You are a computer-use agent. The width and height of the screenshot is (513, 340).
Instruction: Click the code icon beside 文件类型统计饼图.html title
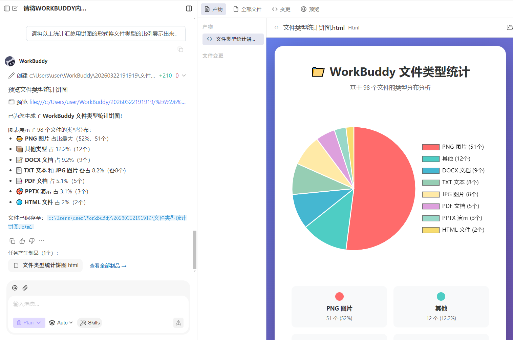pos(276,27)
